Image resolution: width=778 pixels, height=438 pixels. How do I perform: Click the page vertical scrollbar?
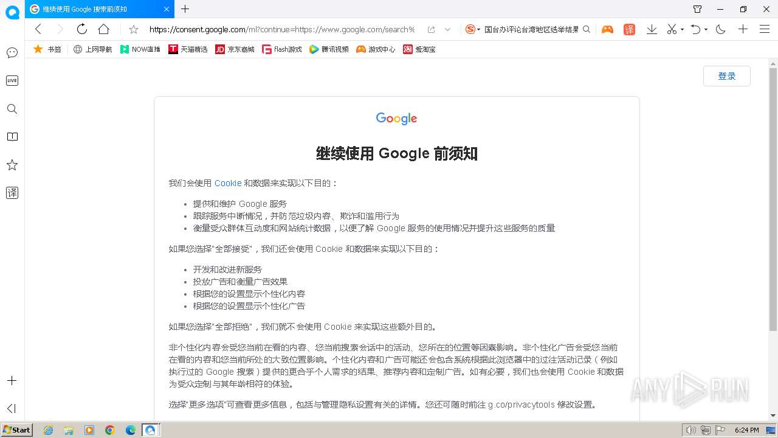tap(773, 200)
